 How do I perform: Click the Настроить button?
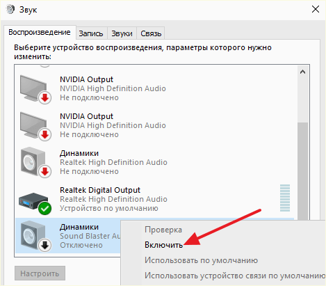click(x=40, y=273)
